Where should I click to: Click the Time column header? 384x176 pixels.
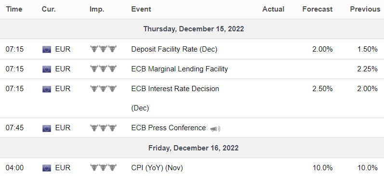click(x=14, y=9)
